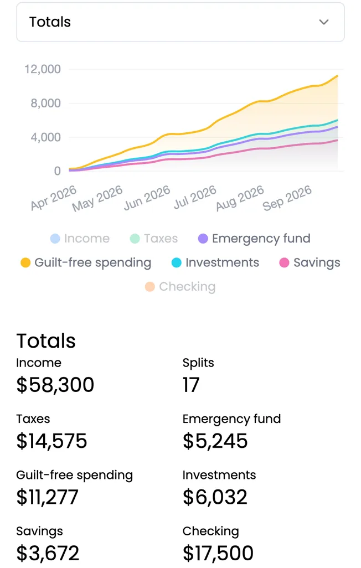Screen dimensions: 361x568
Task: Click the chevron arrow in Totals dropdown
Action: pos(324,22)
